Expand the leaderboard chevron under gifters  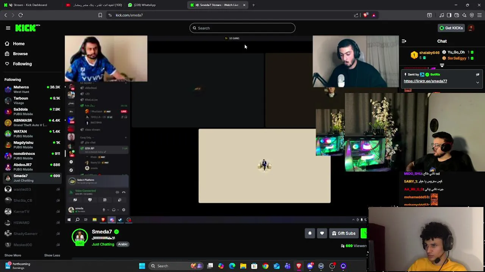point(442,65)
